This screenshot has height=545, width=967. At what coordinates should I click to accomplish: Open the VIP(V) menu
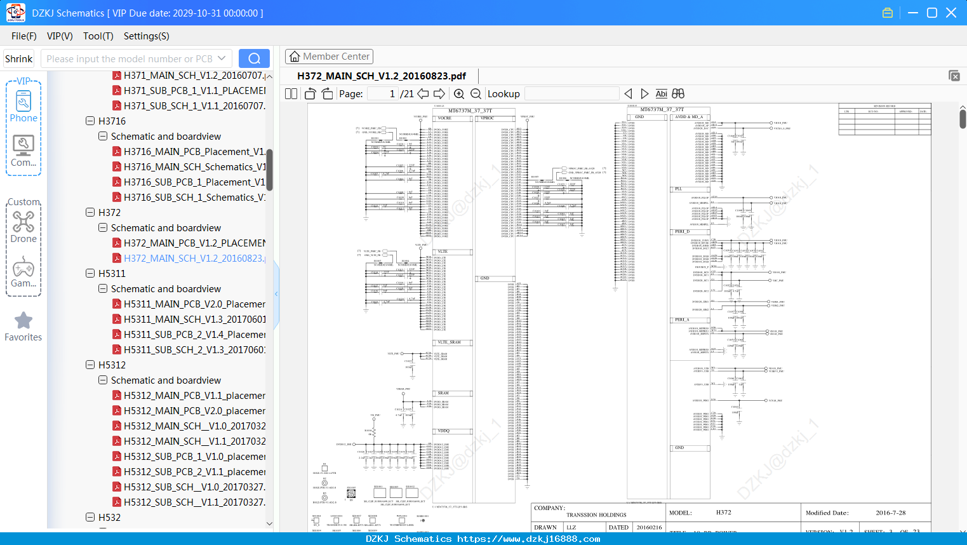tap(60, 36)
